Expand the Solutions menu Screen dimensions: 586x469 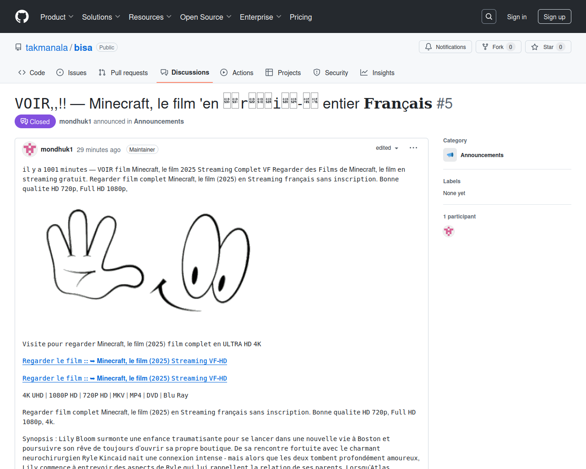point(101,17)
